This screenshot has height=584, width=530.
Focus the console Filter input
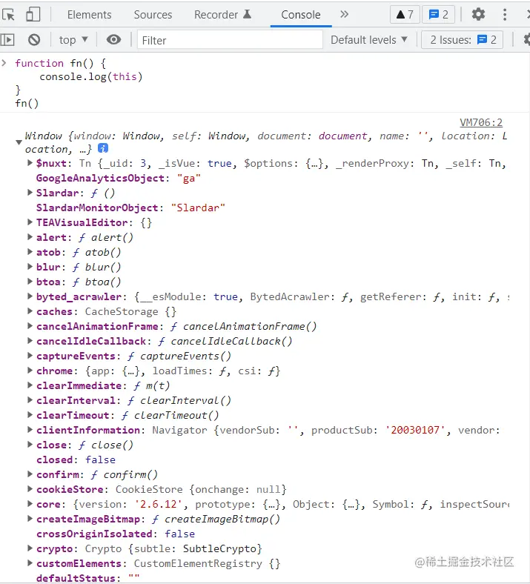tap(231, 40)
